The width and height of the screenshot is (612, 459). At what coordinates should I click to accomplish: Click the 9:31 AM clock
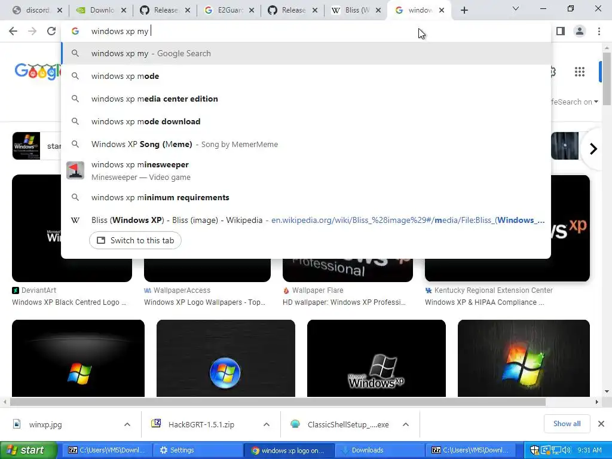point(589,451)
